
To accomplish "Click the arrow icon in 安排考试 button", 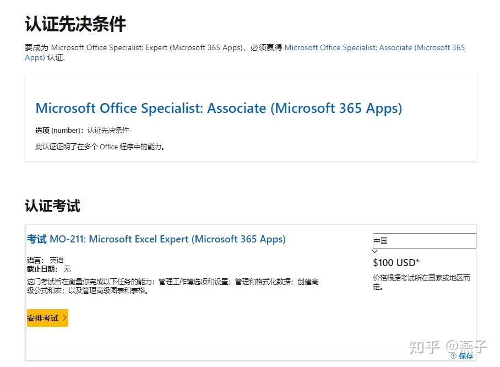I will (x=64, y=318).
